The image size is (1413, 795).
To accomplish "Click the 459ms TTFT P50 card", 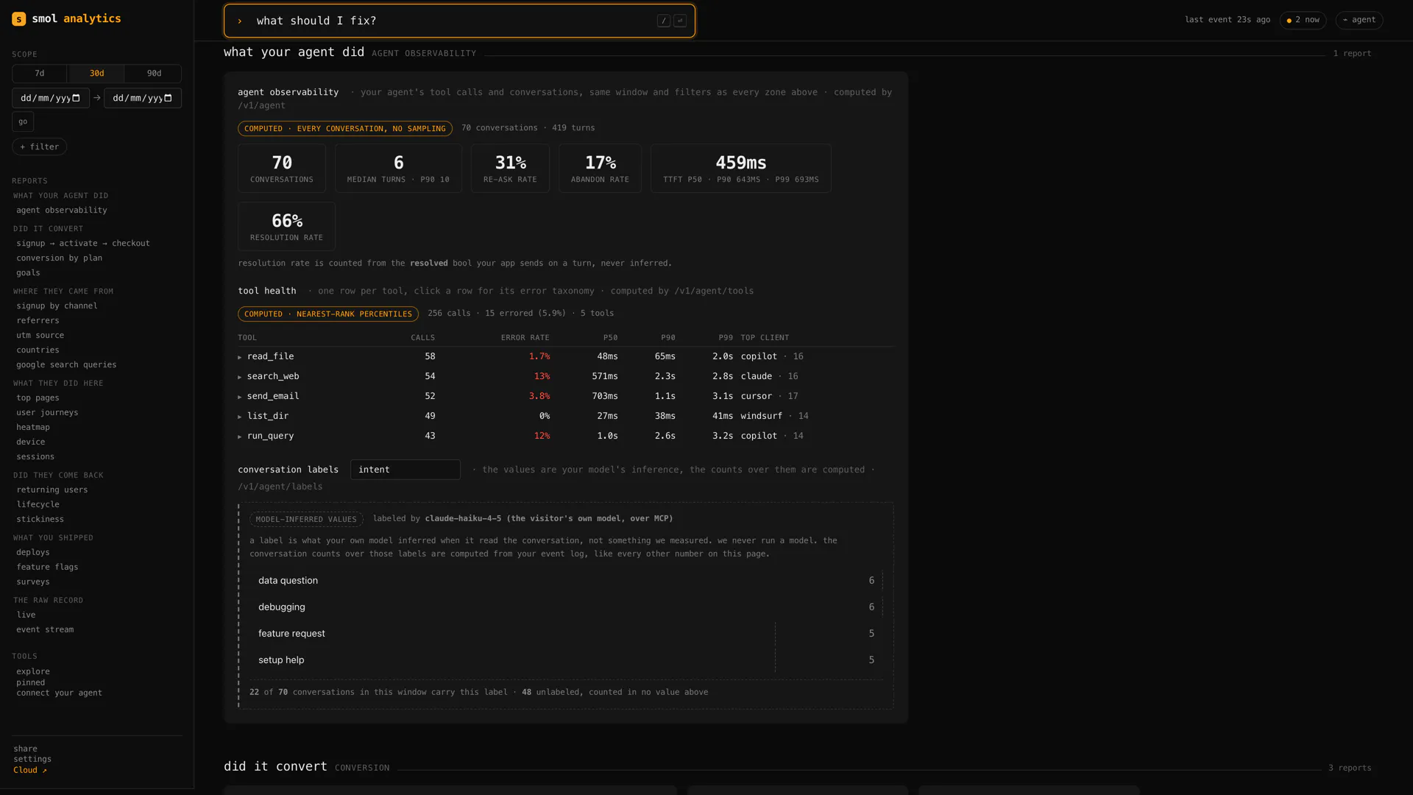I will pyautogui.click(x=740, y=169).
